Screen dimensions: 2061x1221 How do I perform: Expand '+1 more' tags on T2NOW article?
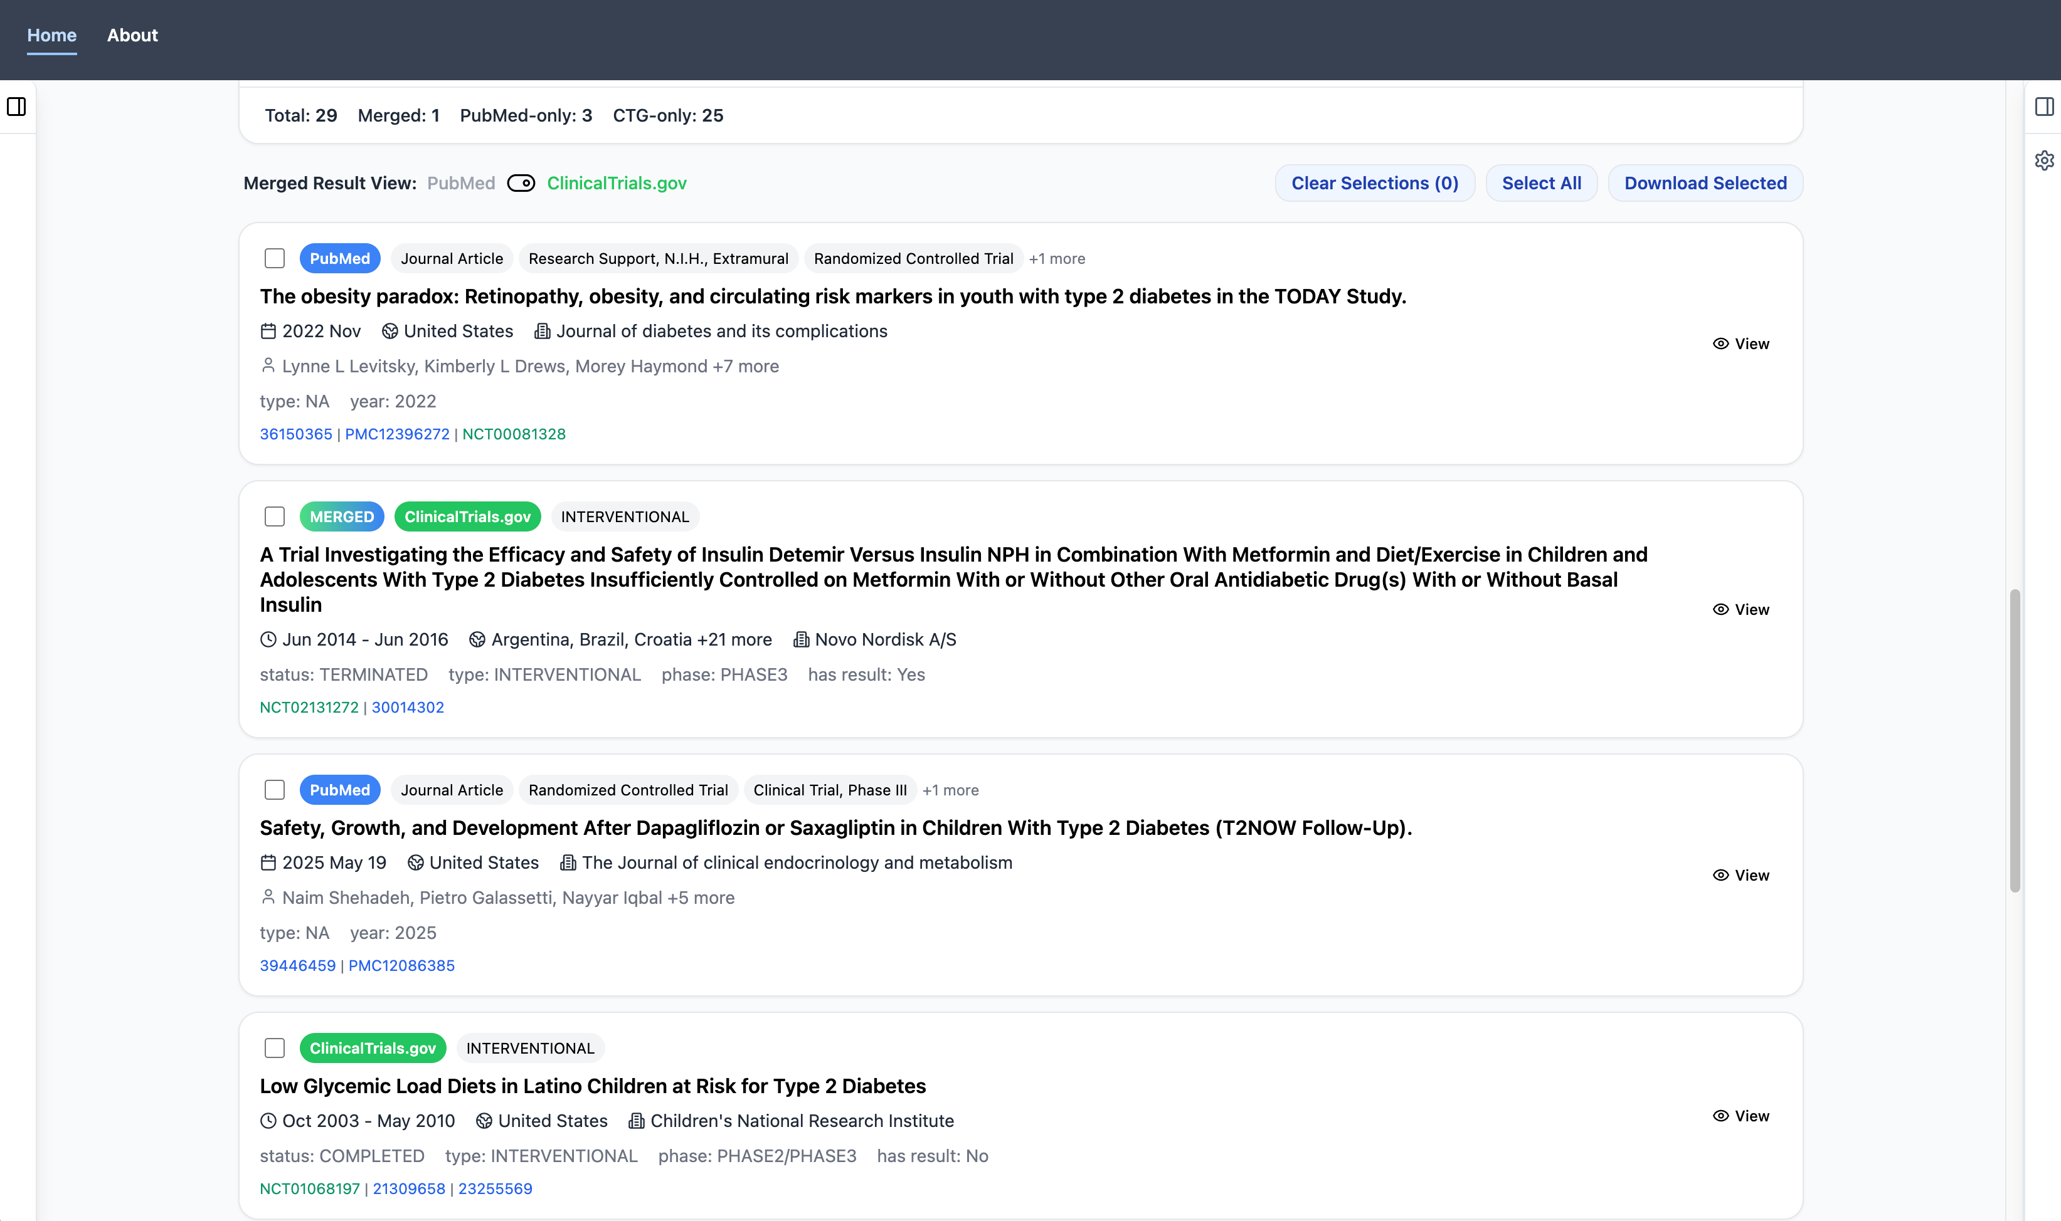tap(951, 790)
